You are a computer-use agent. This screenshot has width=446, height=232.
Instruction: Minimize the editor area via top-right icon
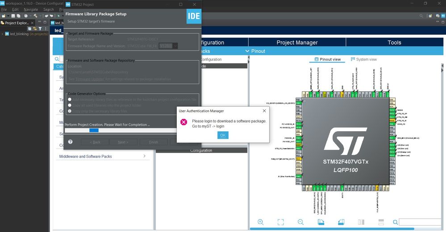[x=438, y=22]
